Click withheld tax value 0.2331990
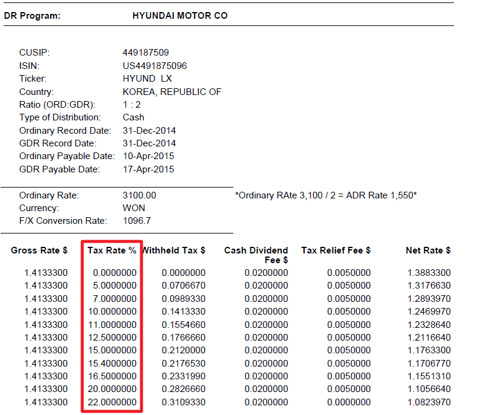Viewport: 477px width, 415px height. click(183, 376)
